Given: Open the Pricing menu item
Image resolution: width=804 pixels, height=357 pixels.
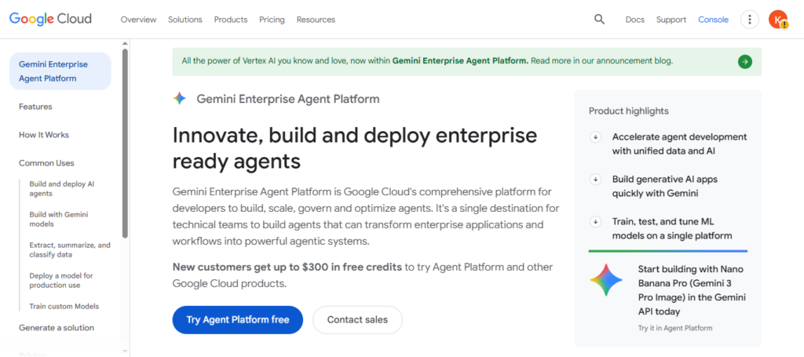Looking at the screenshot, I should pyautogui.click(x=272, y=20).
